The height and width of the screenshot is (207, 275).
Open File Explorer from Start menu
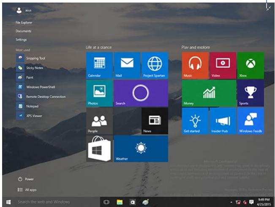24,22
